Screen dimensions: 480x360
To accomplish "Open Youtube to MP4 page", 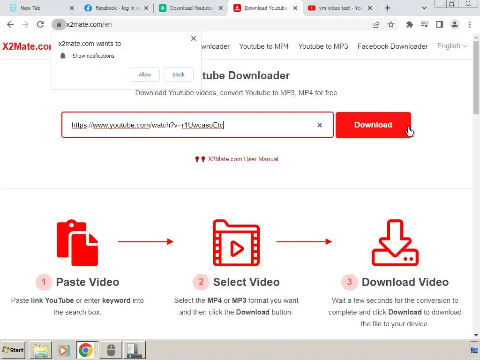I will click(x=264, y=46).
